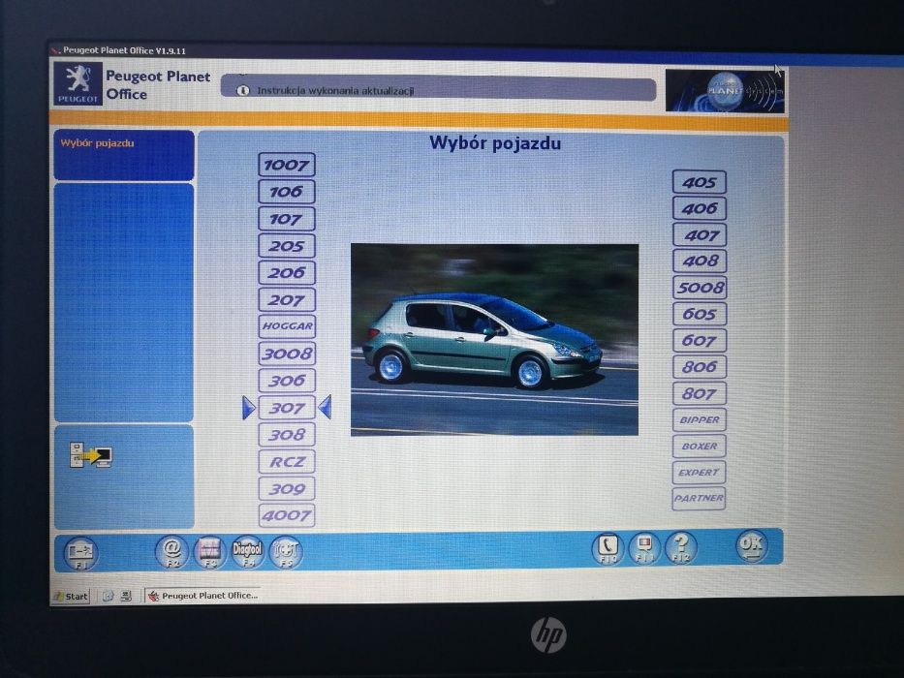Confirm selection with the OK button

click(752, 546)
